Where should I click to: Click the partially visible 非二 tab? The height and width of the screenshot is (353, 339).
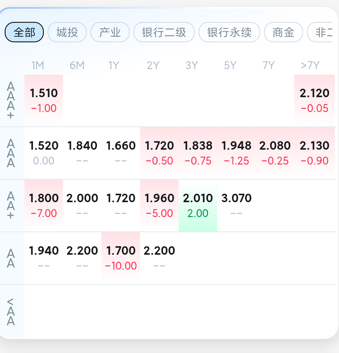320,32
